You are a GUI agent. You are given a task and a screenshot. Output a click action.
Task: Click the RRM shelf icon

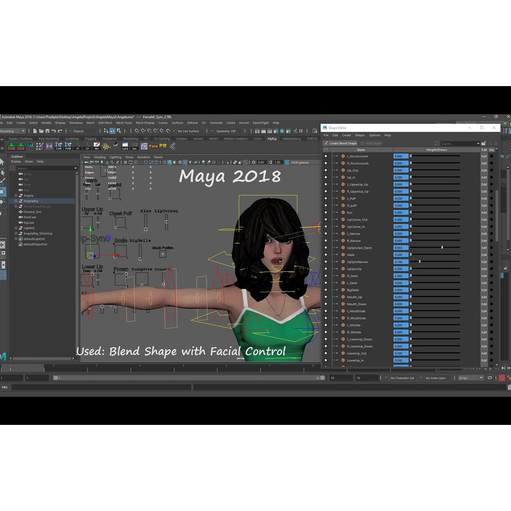pyautogui.click(x=11, y=146)
